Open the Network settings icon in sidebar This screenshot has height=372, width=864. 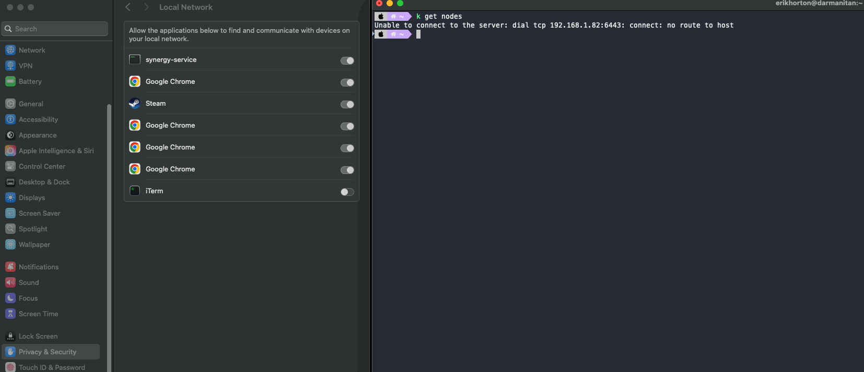[10, 50]
